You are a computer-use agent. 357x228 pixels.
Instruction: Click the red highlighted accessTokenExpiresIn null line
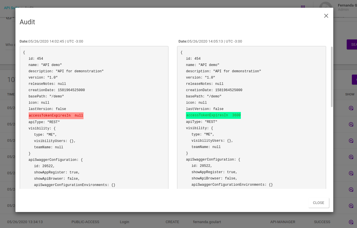tap(56, 116)
